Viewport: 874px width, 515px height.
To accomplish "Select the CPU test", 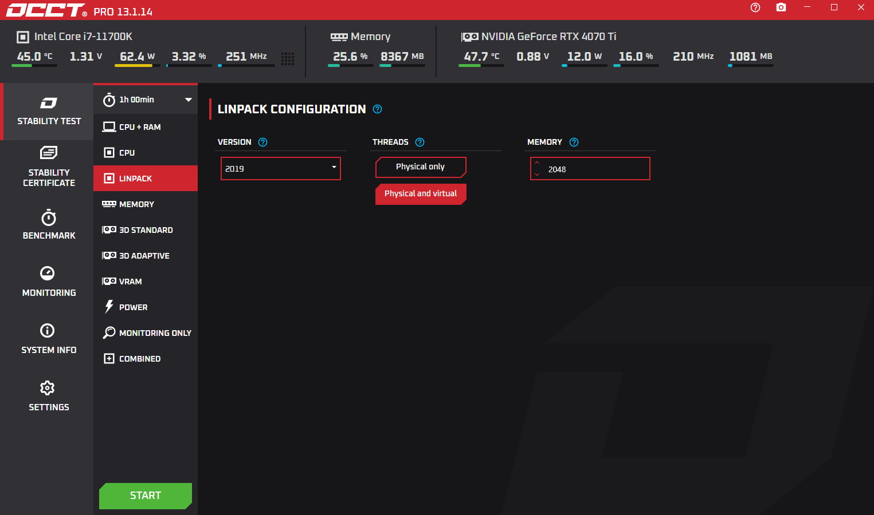I will tap(146, 153).
